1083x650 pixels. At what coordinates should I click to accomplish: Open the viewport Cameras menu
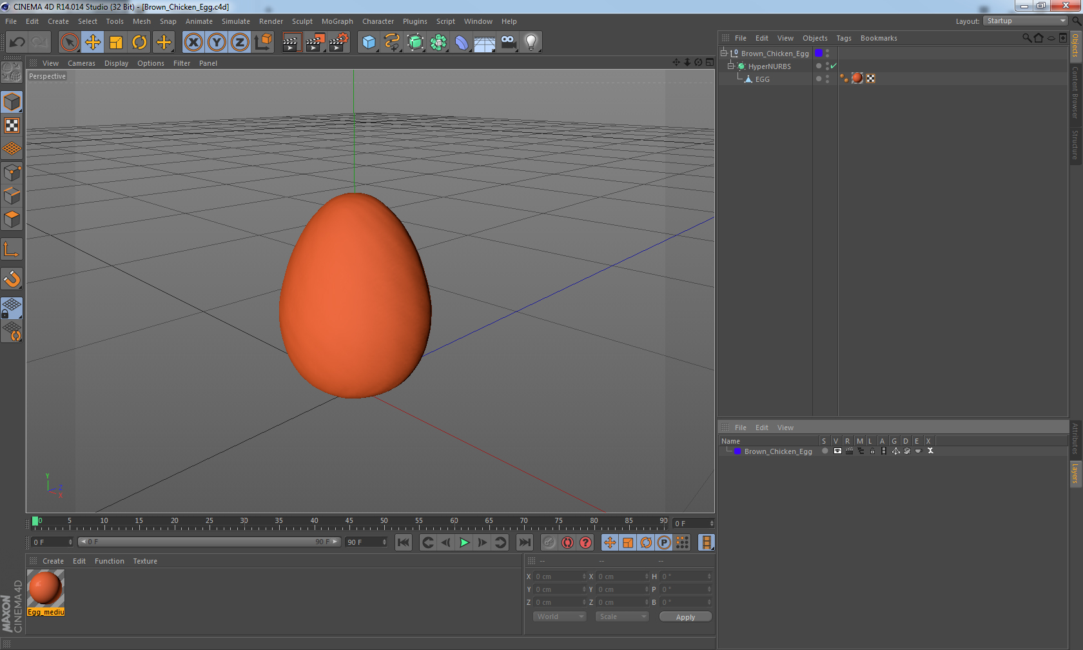pyautogui.click(x=81, y=63)
